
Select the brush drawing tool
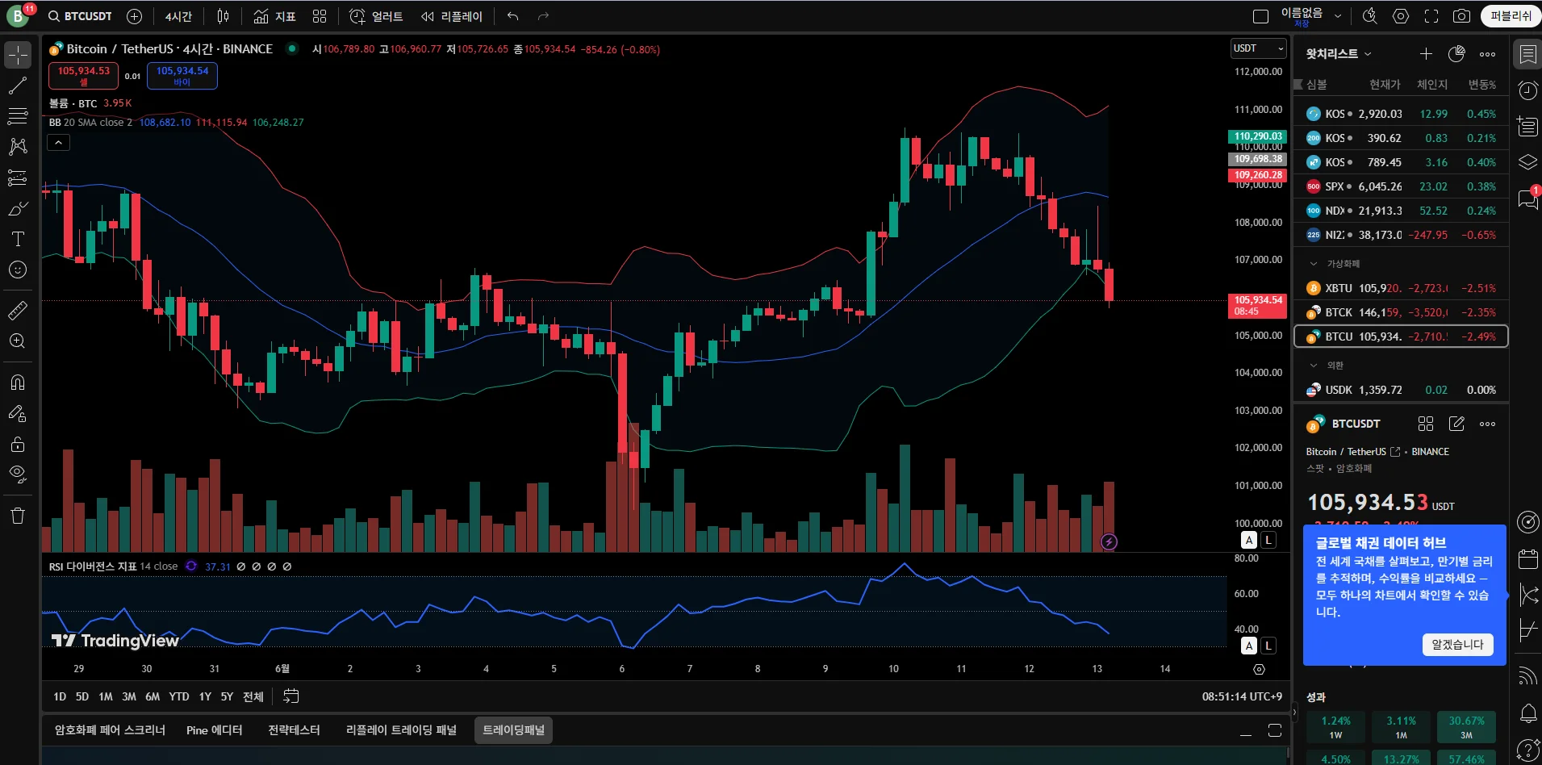18,209
